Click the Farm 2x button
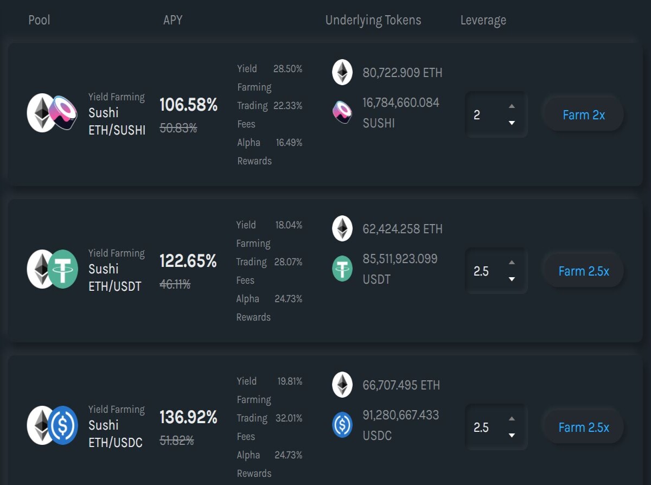This screenshot has width=651, height=485. click(584, 114)
